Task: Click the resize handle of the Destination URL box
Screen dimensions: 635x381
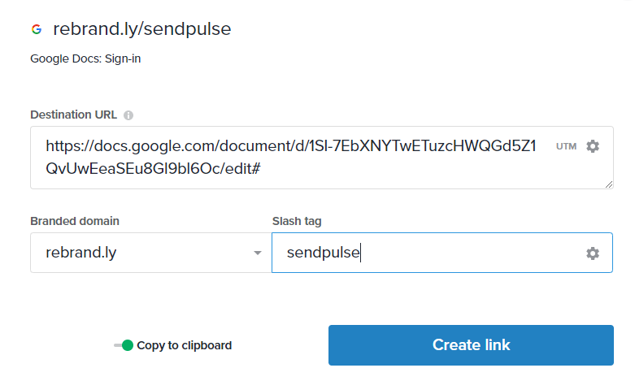Action: click(x=609, y=184)
